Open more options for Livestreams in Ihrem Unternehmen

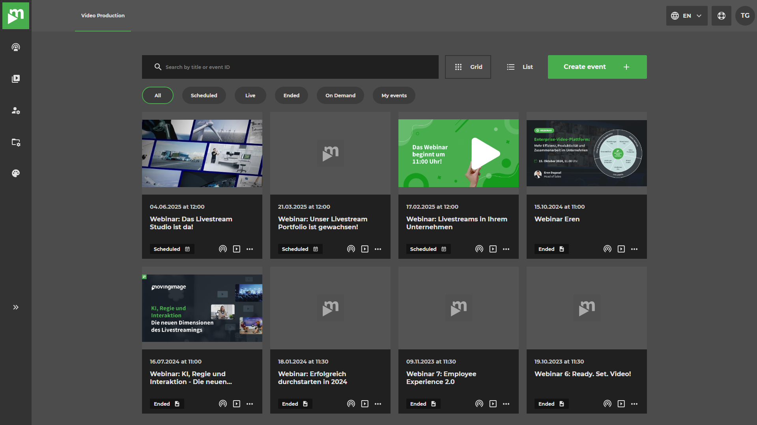click(x=506, y=249)
